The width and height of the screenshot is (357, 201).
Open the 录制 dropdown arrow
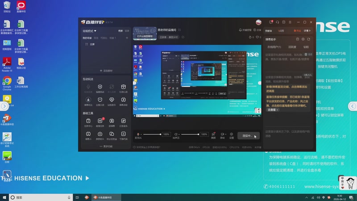pos(226,134)
